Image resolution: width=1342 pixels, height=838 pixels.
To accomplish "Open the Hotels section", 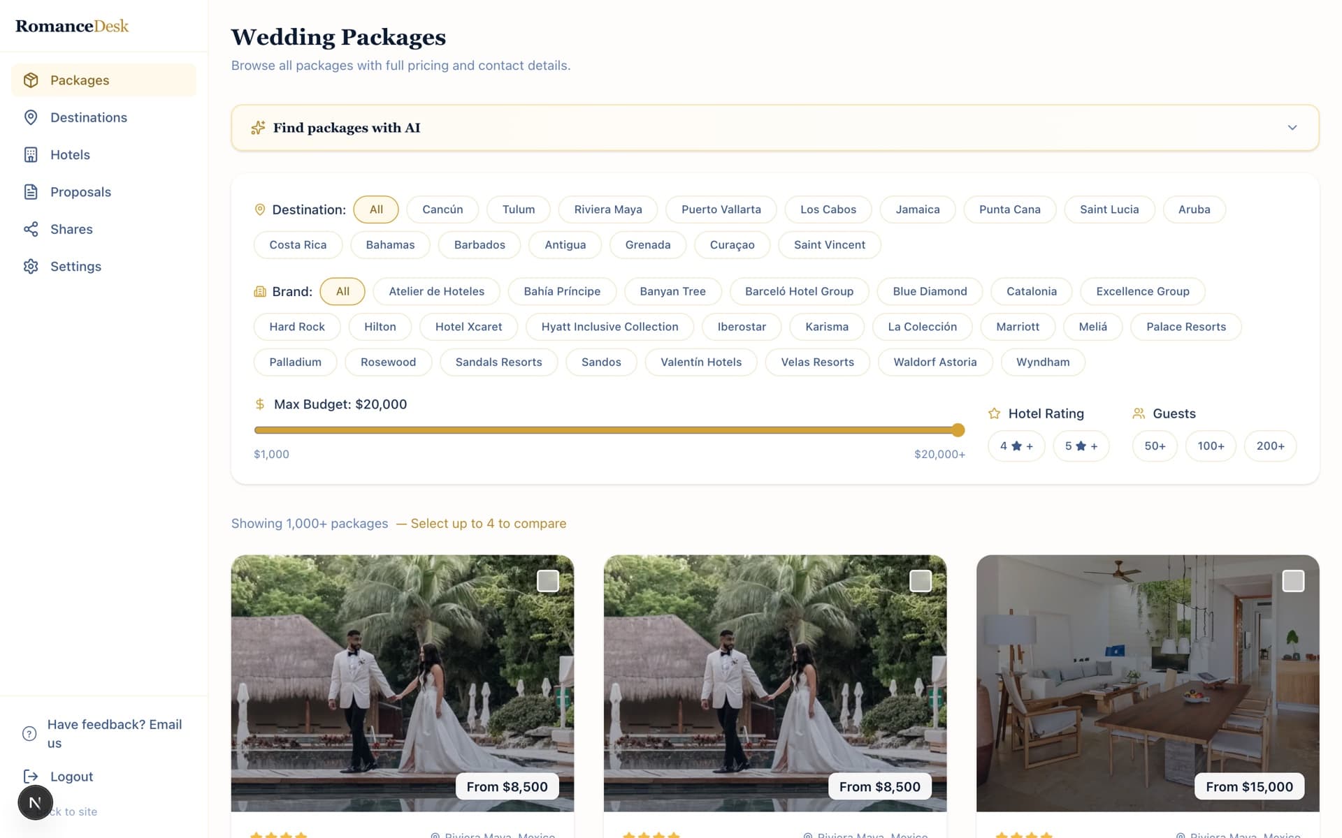I will click(x=103, y=154).
